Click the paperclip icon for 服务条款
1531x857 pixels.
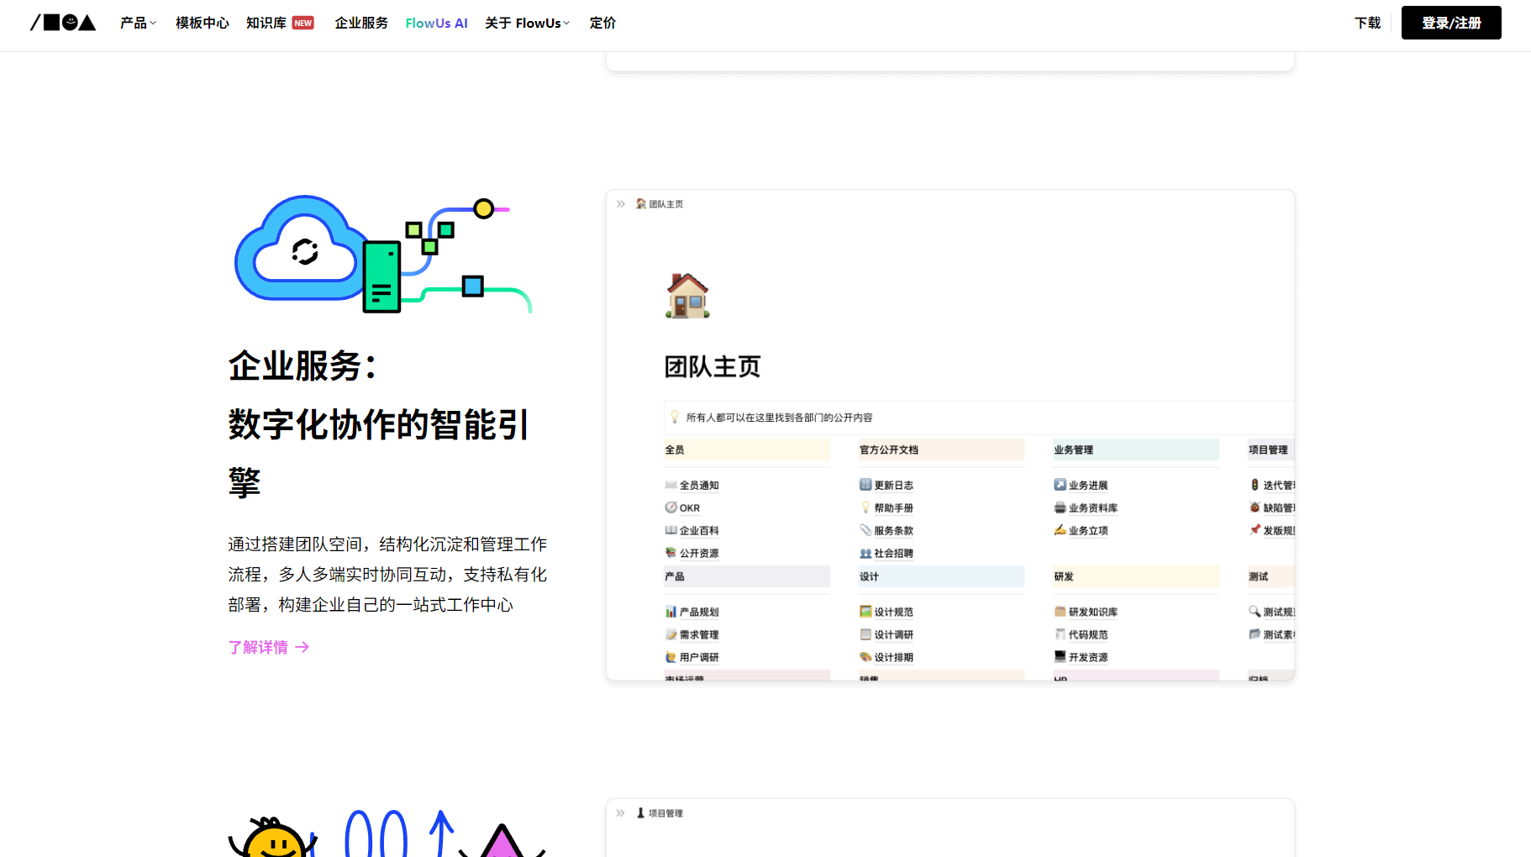(864, 530)
